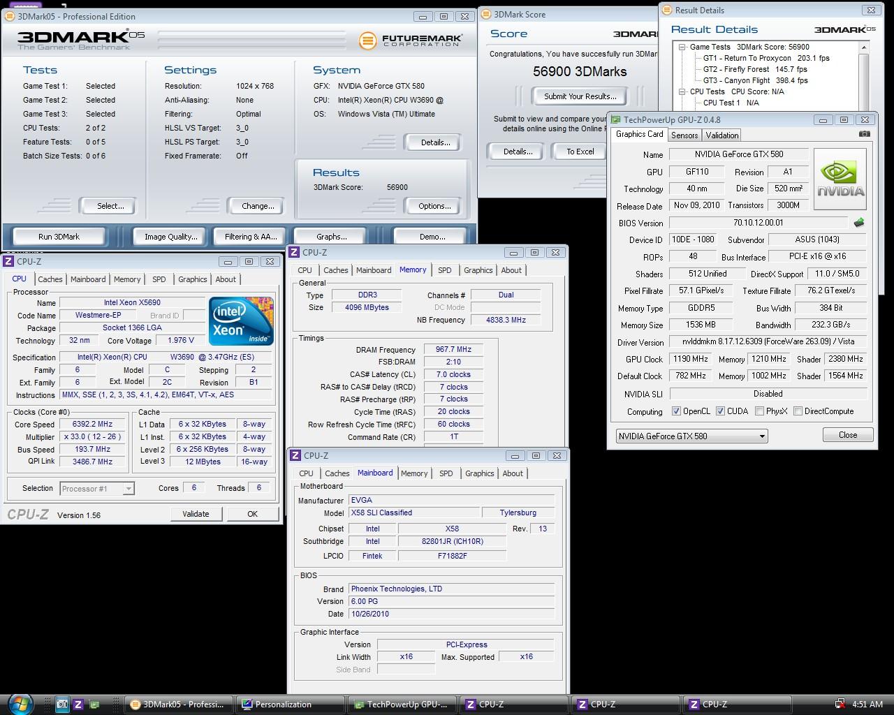This screenshot has height=715, width=894.
Task: Click the To Excel button
Action: [x=580, y=152]
